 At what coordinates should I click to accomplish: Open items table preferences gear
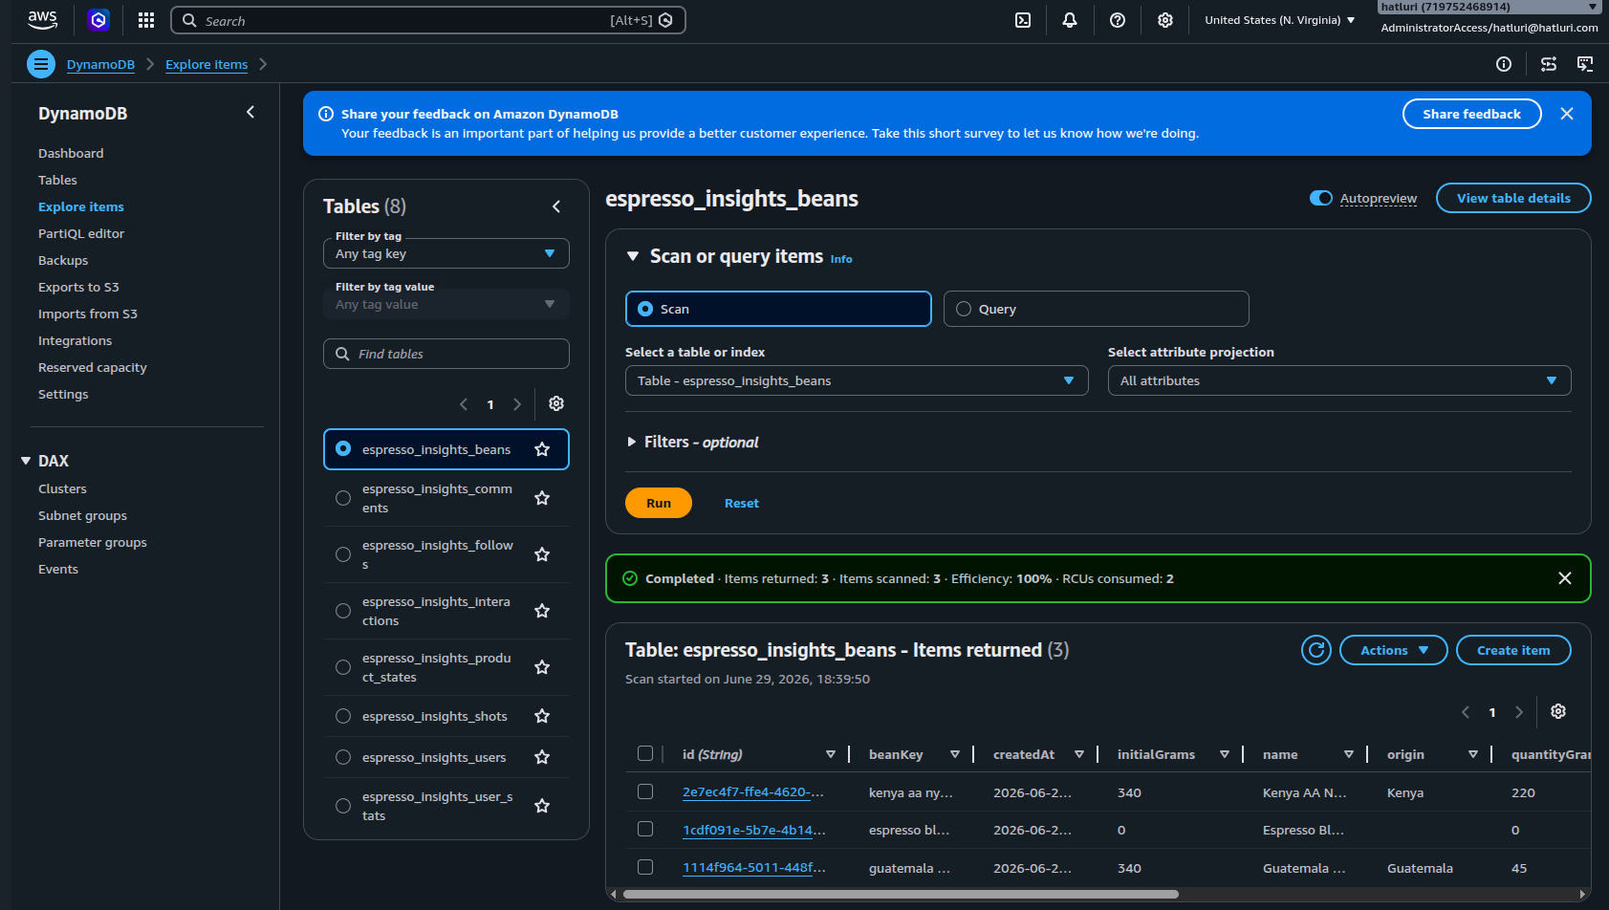(x=1558, y=711)
